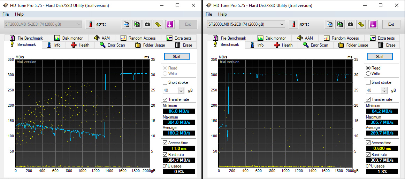Open File Benchmark tab in left window
The image size is (405, 179).
pos(26,38)
